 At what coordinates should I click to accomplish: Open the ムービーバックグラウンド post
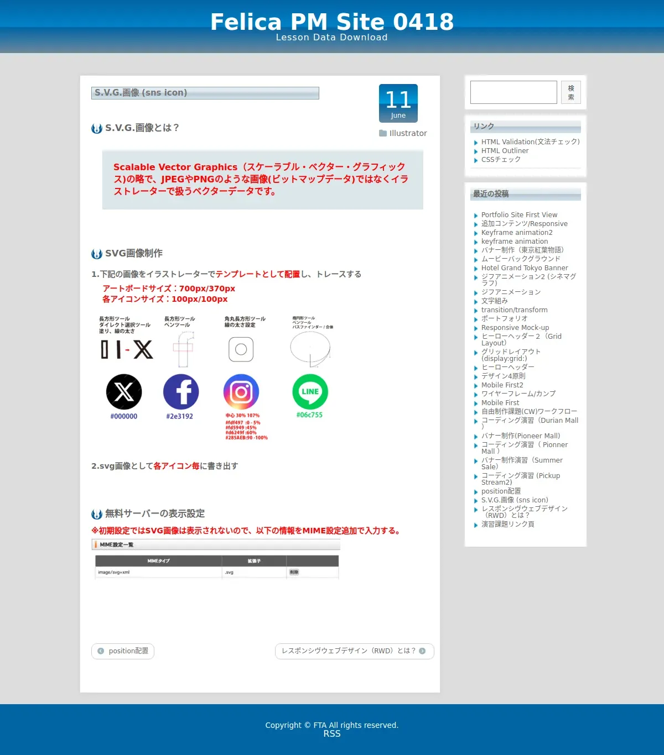[521, 259]
